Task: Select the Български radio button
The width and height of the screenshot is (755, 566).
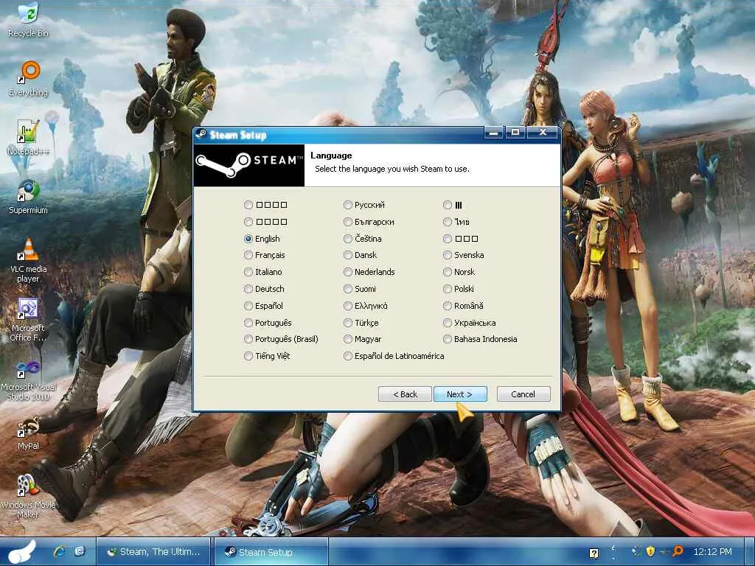Action: tap(369, 222)
